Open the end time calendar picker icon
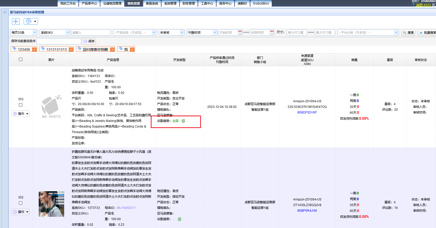Viewport: 436px width, 228px height. tap(272, 32)
